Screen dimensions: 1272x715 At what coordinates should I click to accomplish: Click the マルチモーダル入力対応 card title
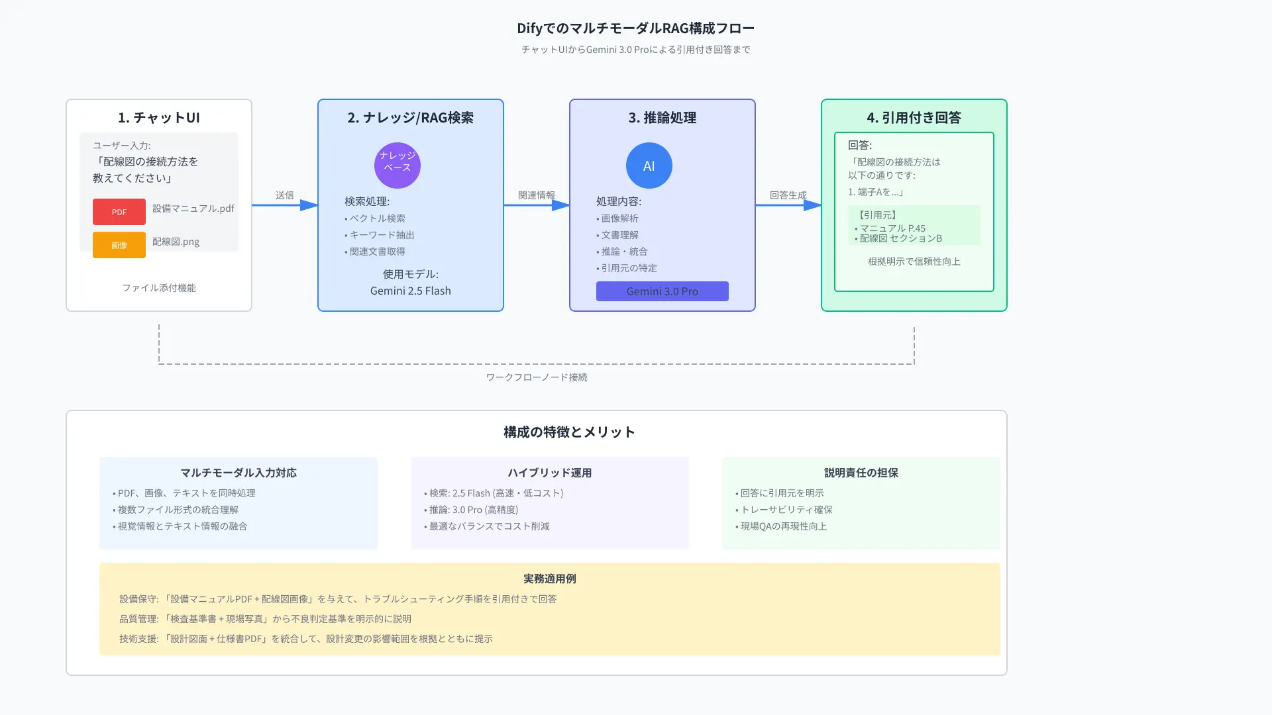click(x=238, y=473)
